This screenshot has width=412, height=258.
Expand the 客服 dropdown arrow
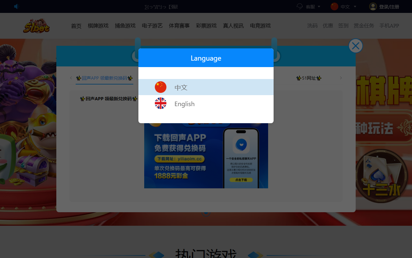319,6
